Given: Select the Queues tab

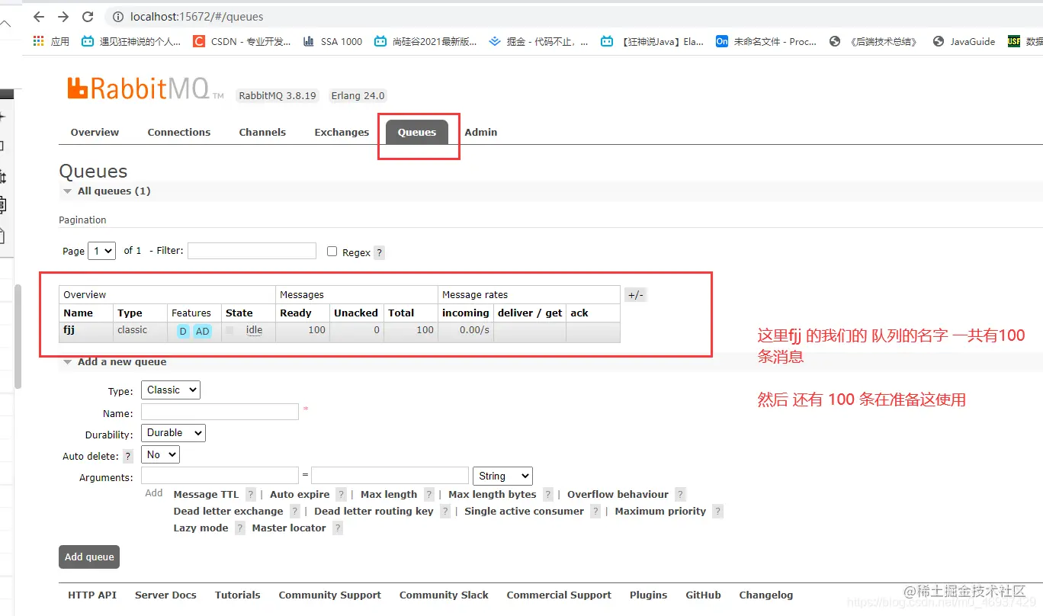Looking at the screenshot, I should 417,132.
